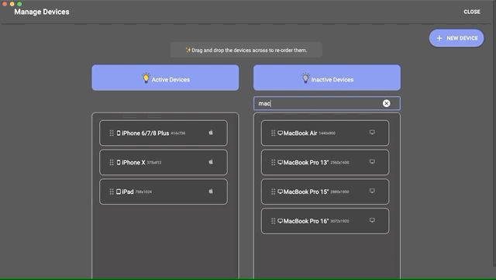This screenshot has height=280, width=496.
Task: Grab the drag handle of iPhone 6/7/8 Plus
Action: pos(112,133)
